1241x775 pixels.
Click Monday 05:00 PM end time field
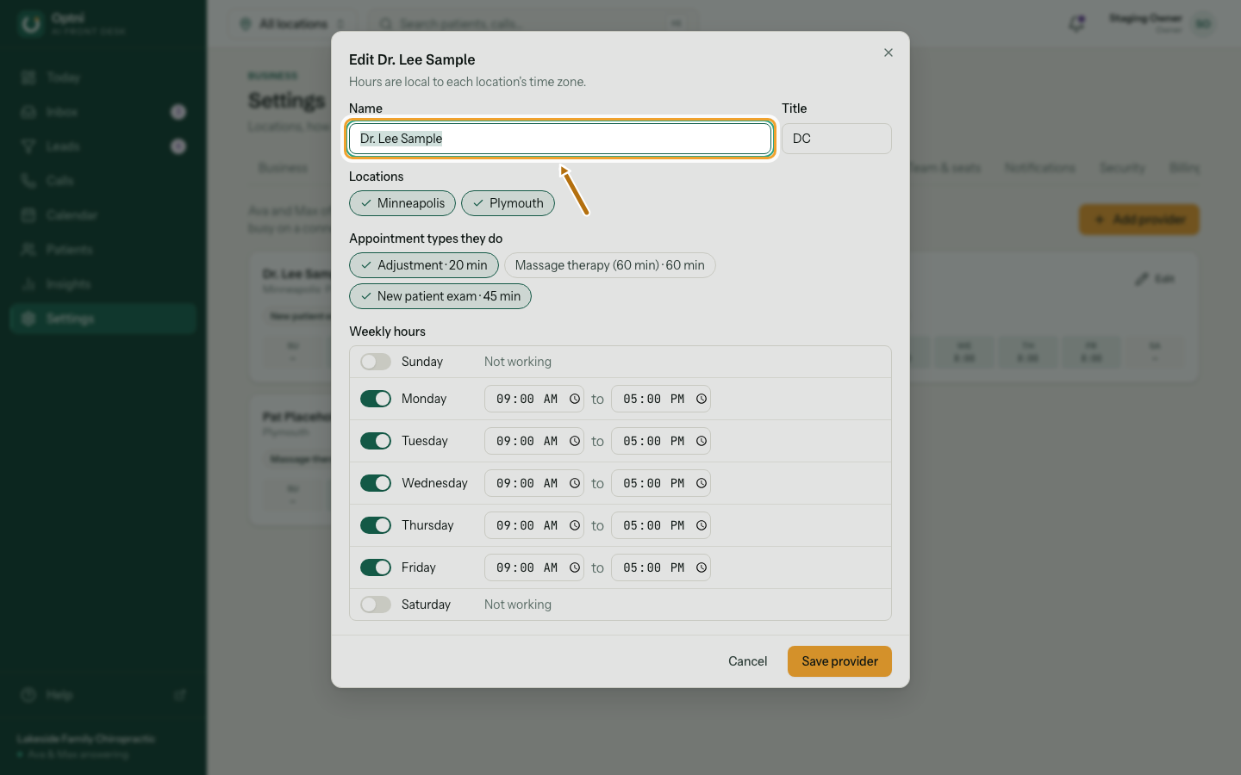(661, 399)
